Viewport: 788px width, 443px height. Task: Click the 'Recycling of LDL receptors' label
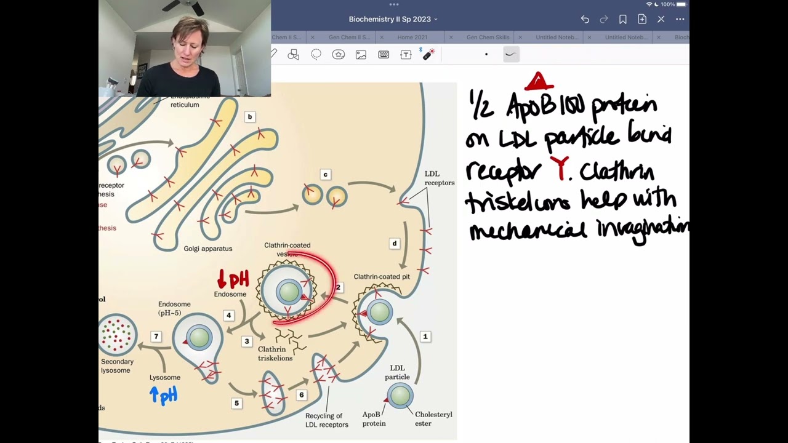(x=327, y=420)
